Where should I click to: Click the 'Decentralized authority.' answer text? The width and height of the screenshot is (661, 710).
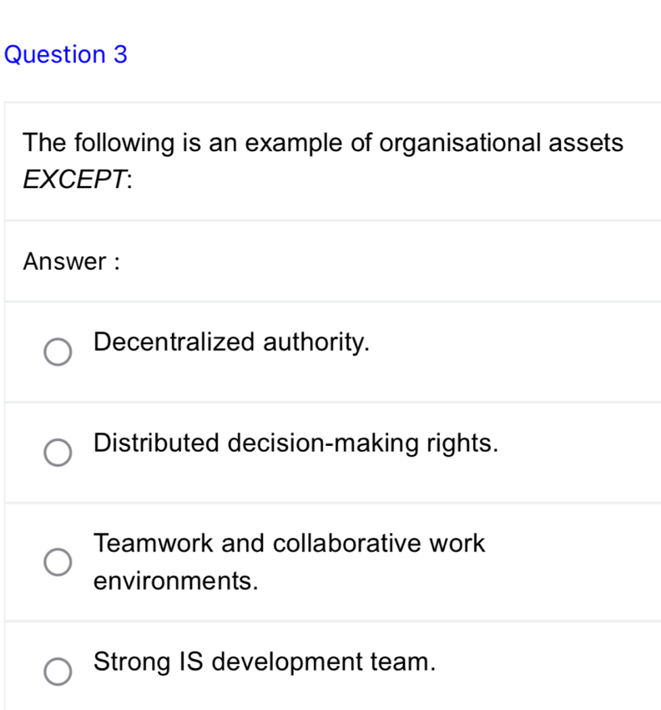point(232,342)
